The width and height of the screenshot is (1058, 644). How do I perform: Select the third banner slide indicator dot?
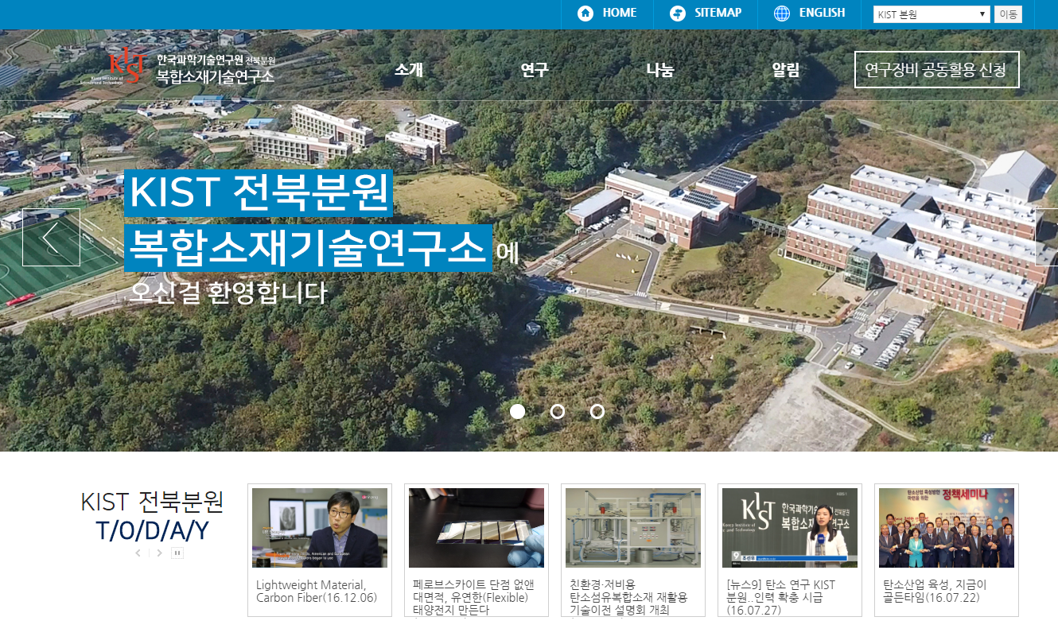point(597,411)
